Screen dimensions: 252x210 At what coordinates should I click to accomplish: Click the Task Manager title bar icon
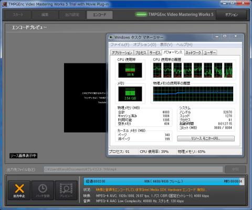(x=111, y=37)
